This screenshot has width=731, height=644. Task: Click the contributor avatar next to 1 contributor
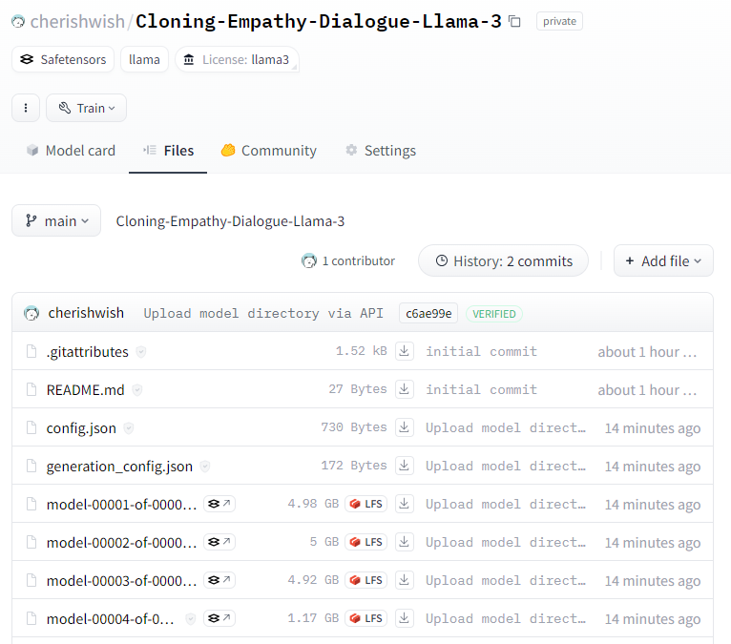(x=309, y=261)
